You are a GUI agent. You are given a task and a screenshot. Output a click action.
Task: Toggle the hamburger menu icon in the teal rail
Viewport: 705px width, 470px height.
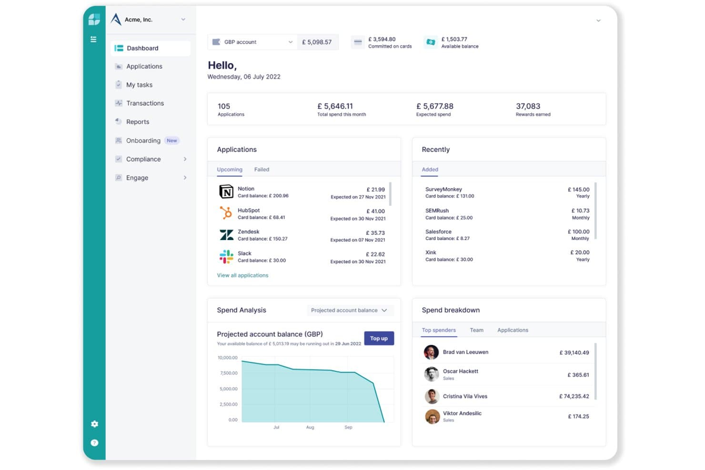[x=93, y=39]
